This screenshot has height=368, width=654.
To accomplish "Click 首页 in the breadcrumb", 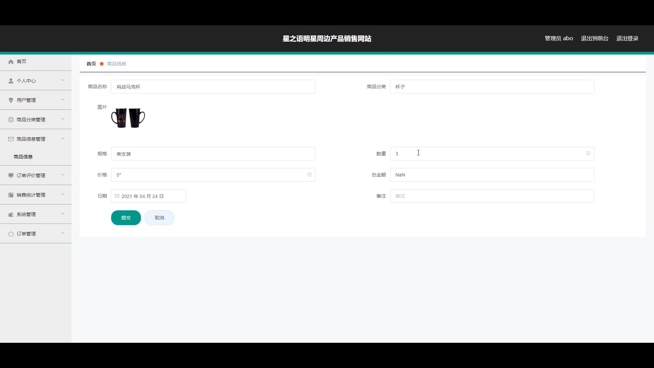I will coord(91,64).
